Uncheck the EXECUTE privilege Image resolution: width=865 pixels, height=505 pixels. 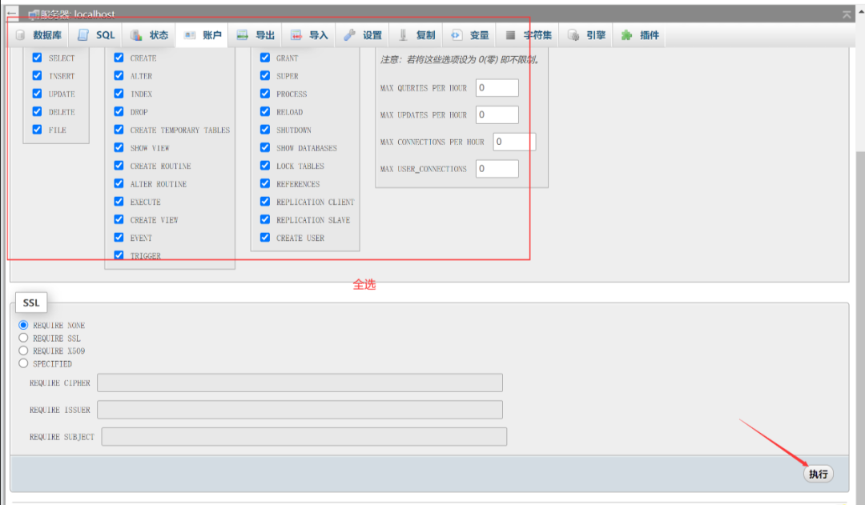pyautogui.click(x=119, y=201)
